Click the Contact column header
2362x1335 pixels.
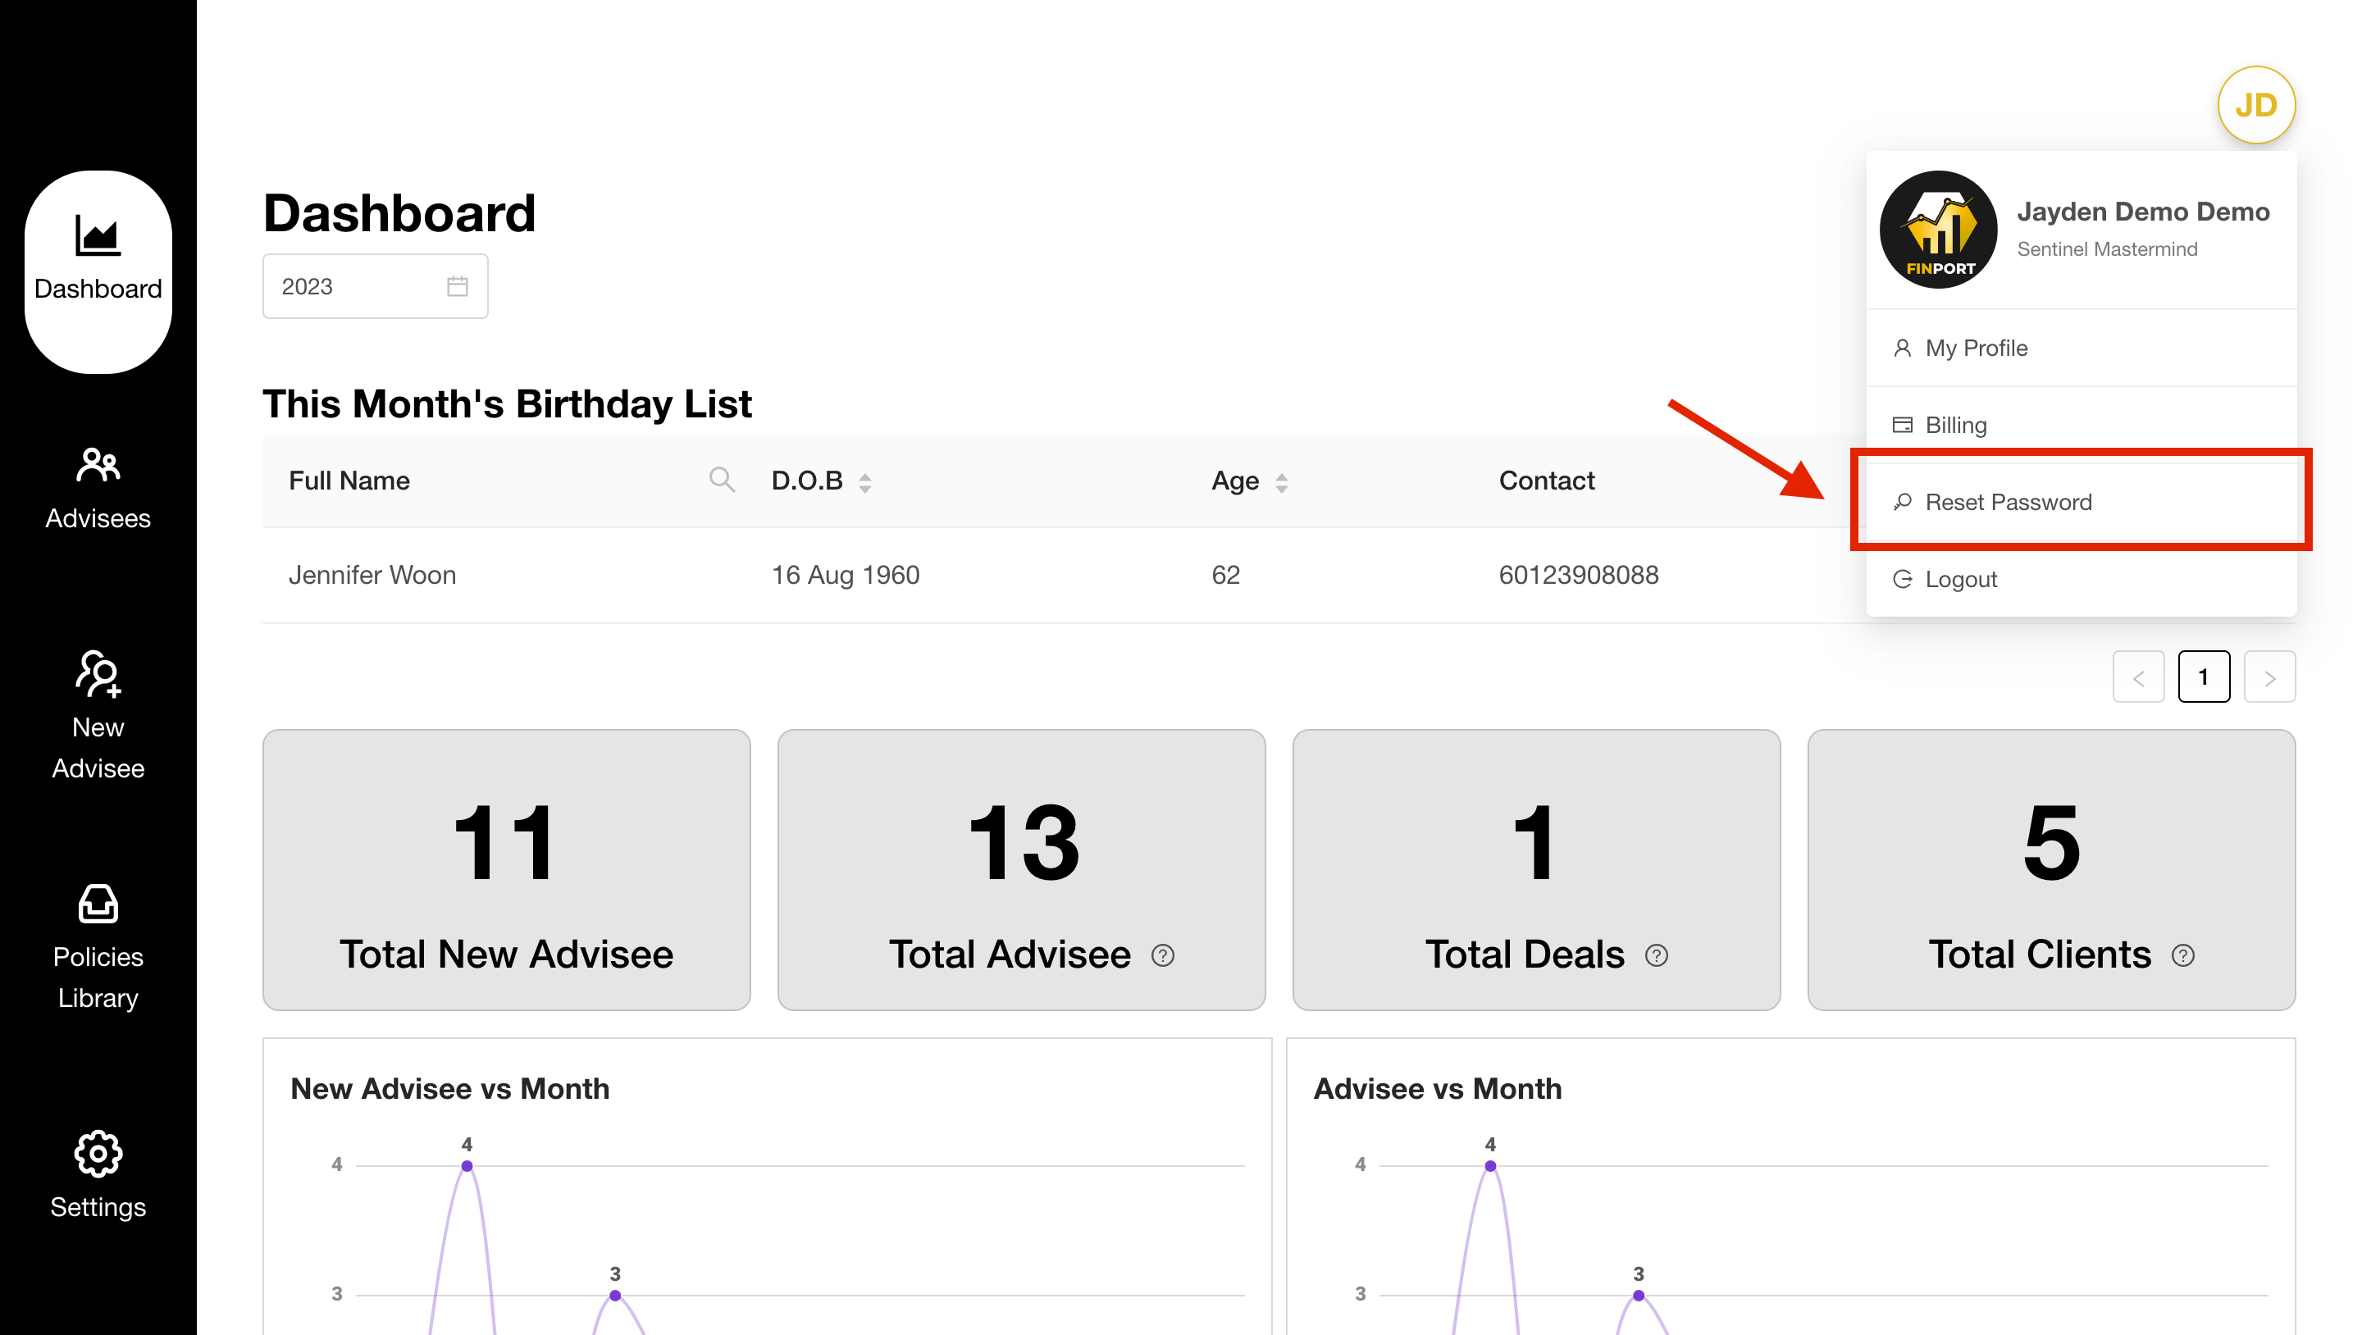(1547, 481)
